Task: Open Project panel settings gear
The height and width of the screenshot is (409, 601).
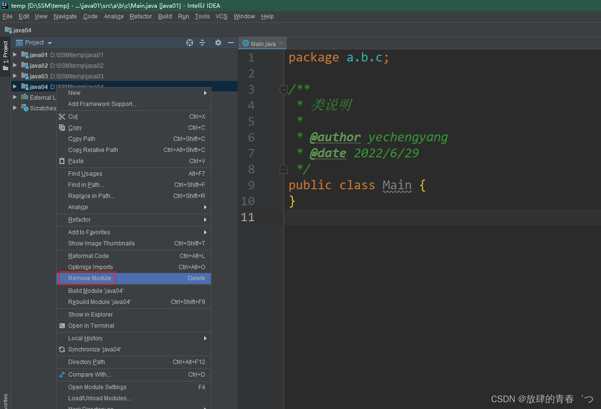Action: coord(218,43)
